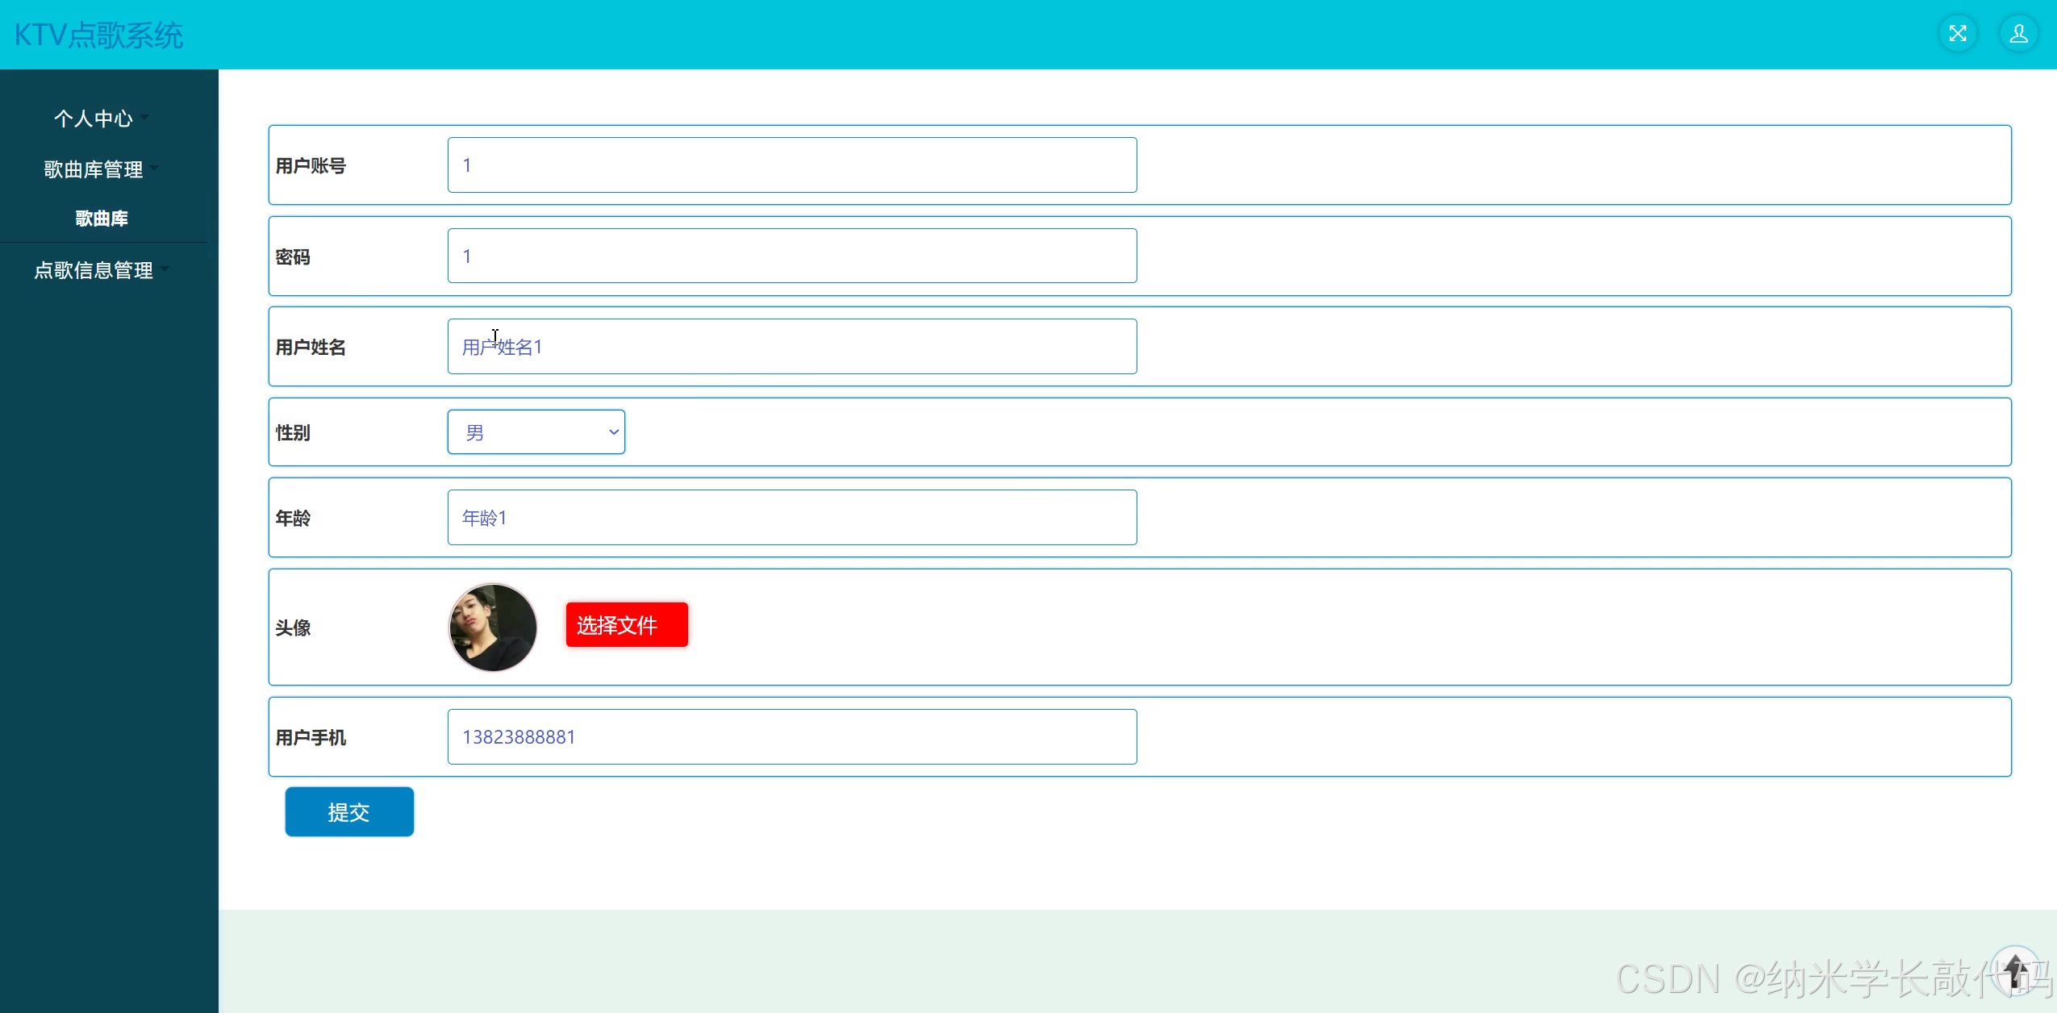Click the 年龄 age input field
Viewport: 2057px width, 1013px height.
coord(791,518)
